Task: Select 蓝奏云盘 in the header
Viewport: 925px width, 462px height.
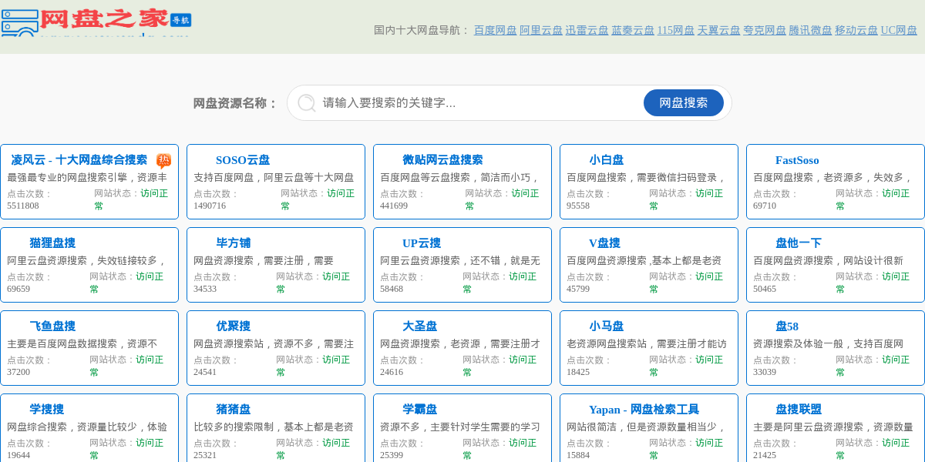Action: [633, 31]
